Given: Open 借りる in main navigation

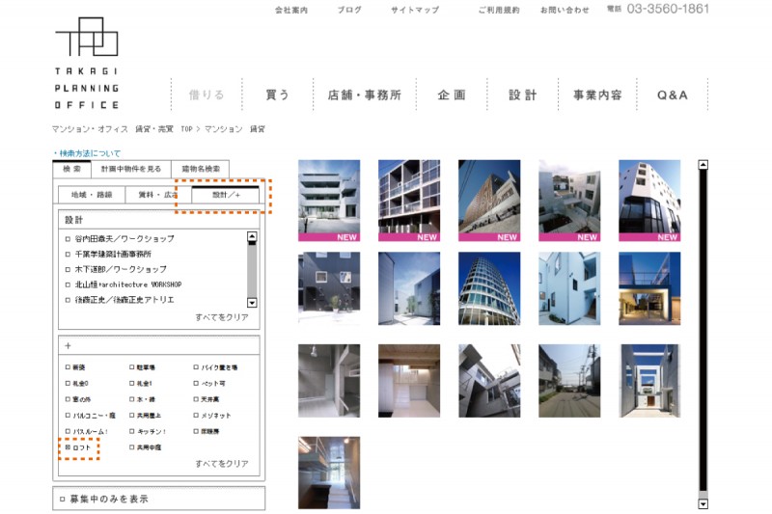Looking at the screenshot, I should pyautogui.click(x=207, y=95).
